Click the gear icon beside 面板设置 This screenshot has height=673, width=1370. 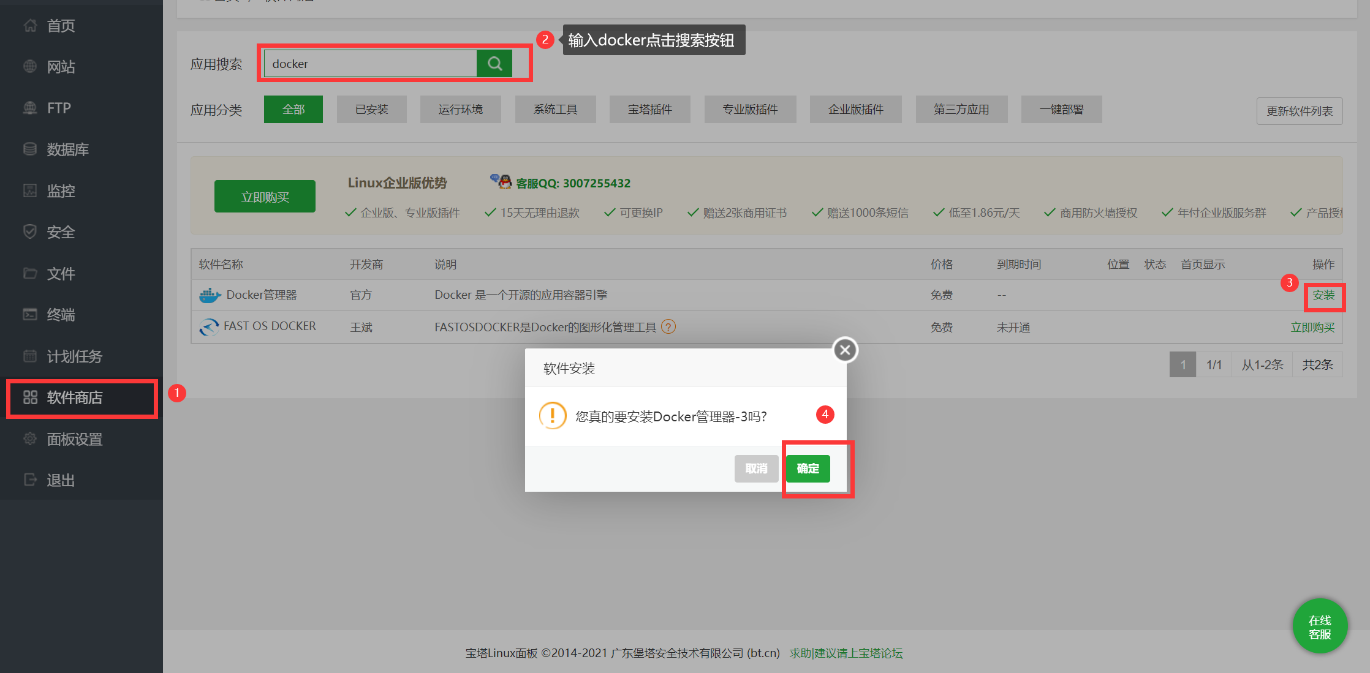click(30, 438)
